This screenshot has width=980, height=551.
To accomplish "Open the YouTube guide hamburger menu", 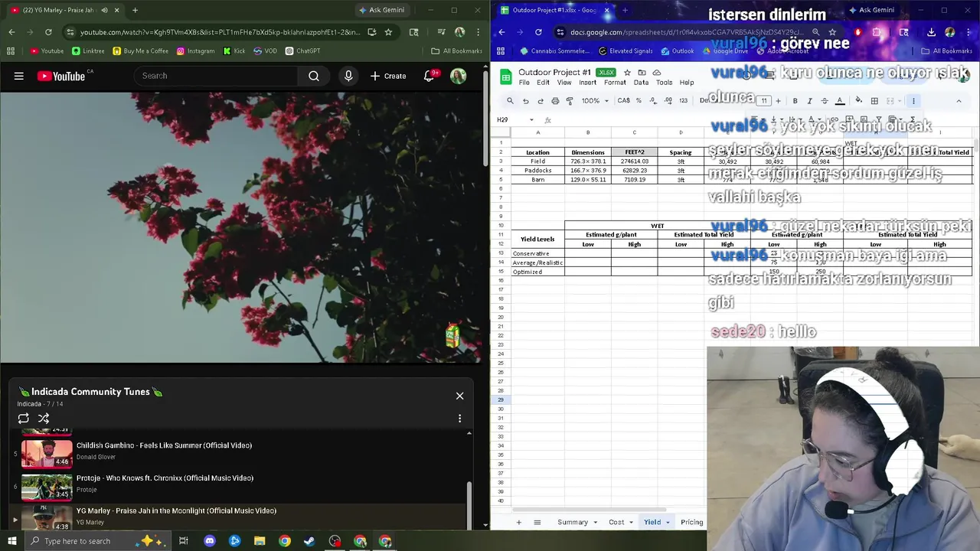I will [x=19, y=76].
